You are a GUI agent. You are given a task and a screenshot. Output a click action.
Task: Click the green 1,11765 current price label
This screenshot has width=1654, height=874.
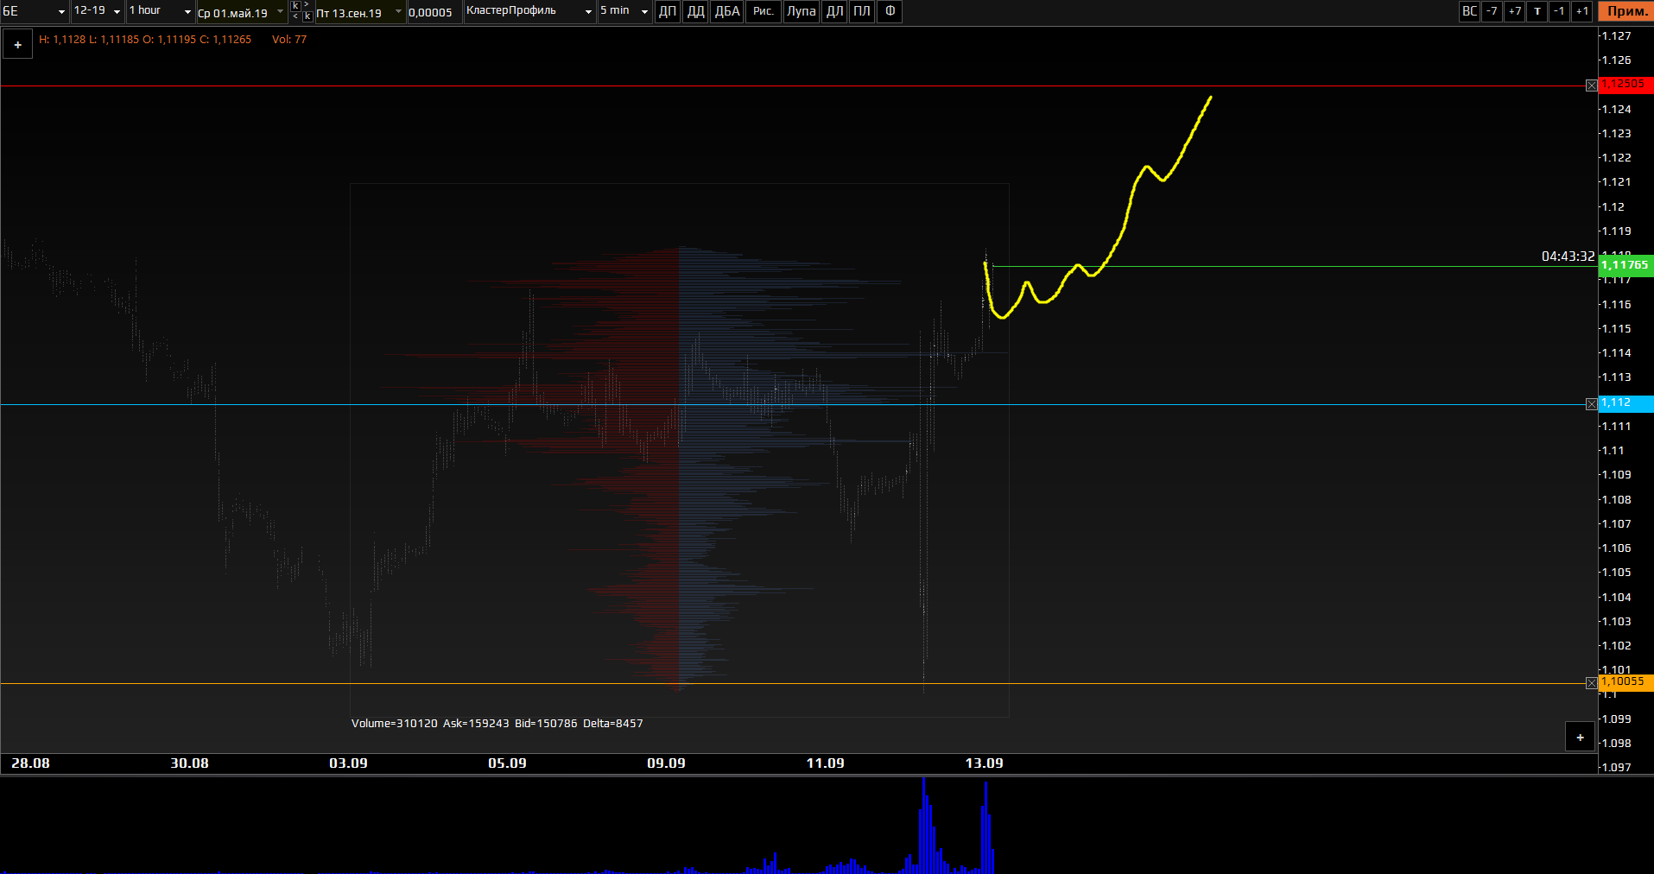1625,265
